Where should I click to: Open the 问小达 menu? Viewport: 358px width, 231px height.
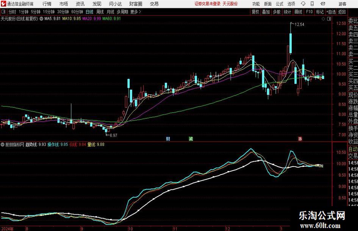pos(115,4)
